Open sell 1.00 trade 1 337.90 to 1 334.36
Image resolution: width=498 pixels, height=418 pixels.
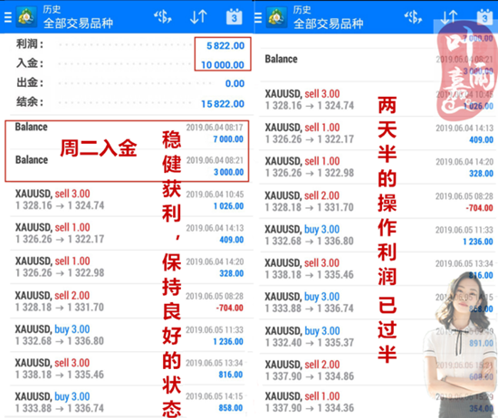pyautogui.click(x=378, y=402)
